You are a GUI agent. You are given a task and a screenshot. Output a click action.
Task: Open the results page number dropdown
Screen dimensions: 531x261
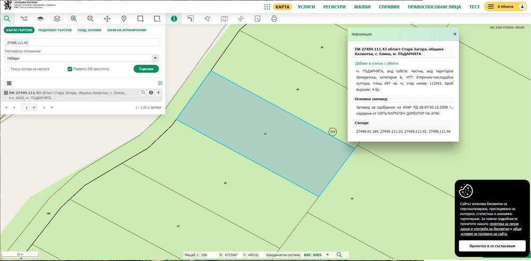coord(29,107)
